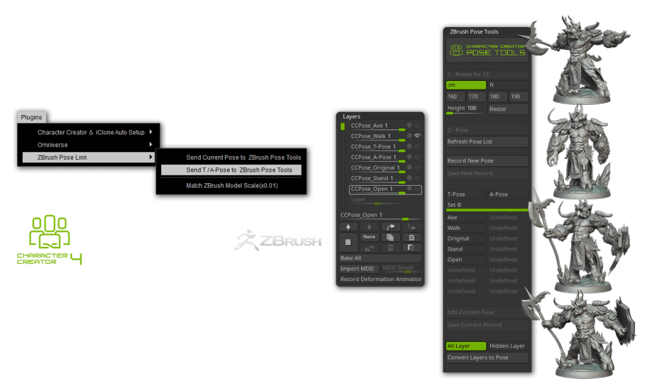Set height preset to 170
This screenshot has height=391, width=647.
coord(476,97)
